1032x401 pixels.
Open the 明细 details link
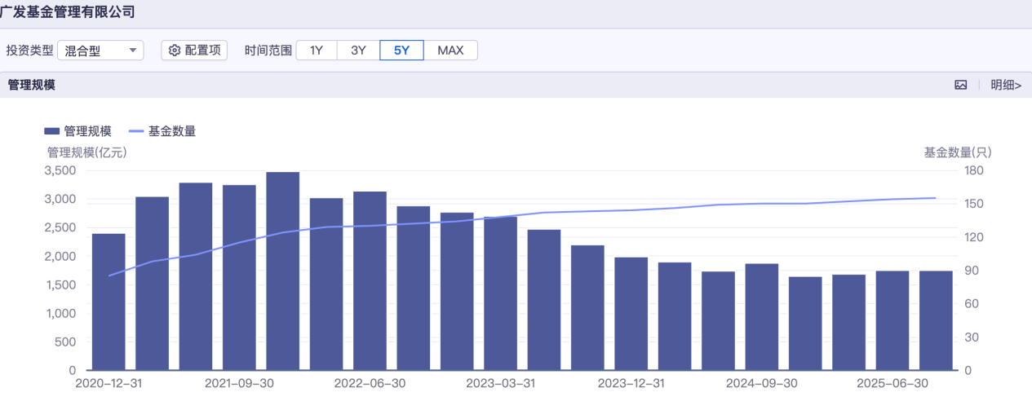1005,85
